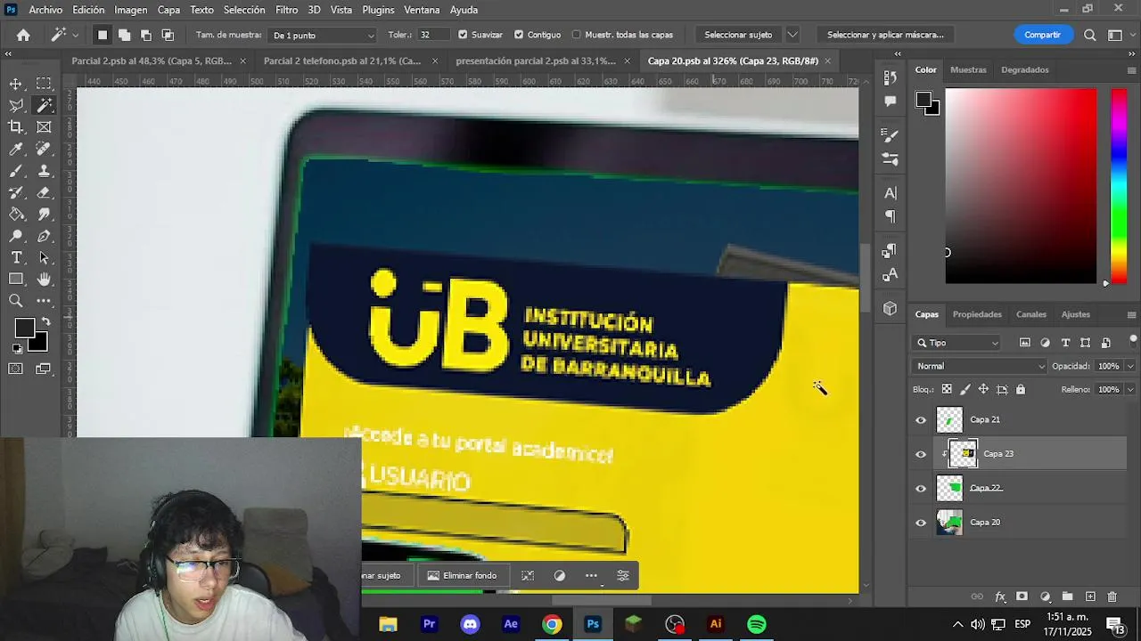This screenshot has width=1141, height=641.
Task: Click the hue slider strip
Action: (x=1118, y=186)
